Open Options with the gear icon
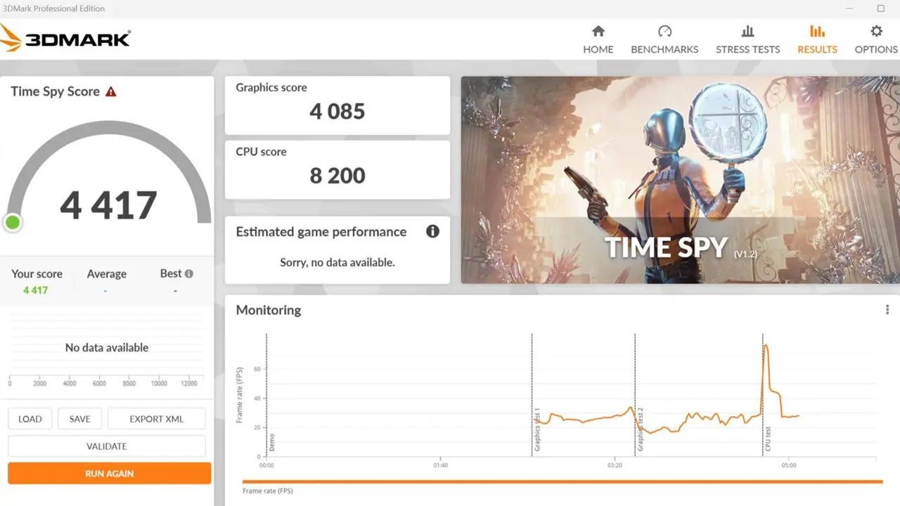The width and height of the screenshot is (900, 506). (876, 32)
